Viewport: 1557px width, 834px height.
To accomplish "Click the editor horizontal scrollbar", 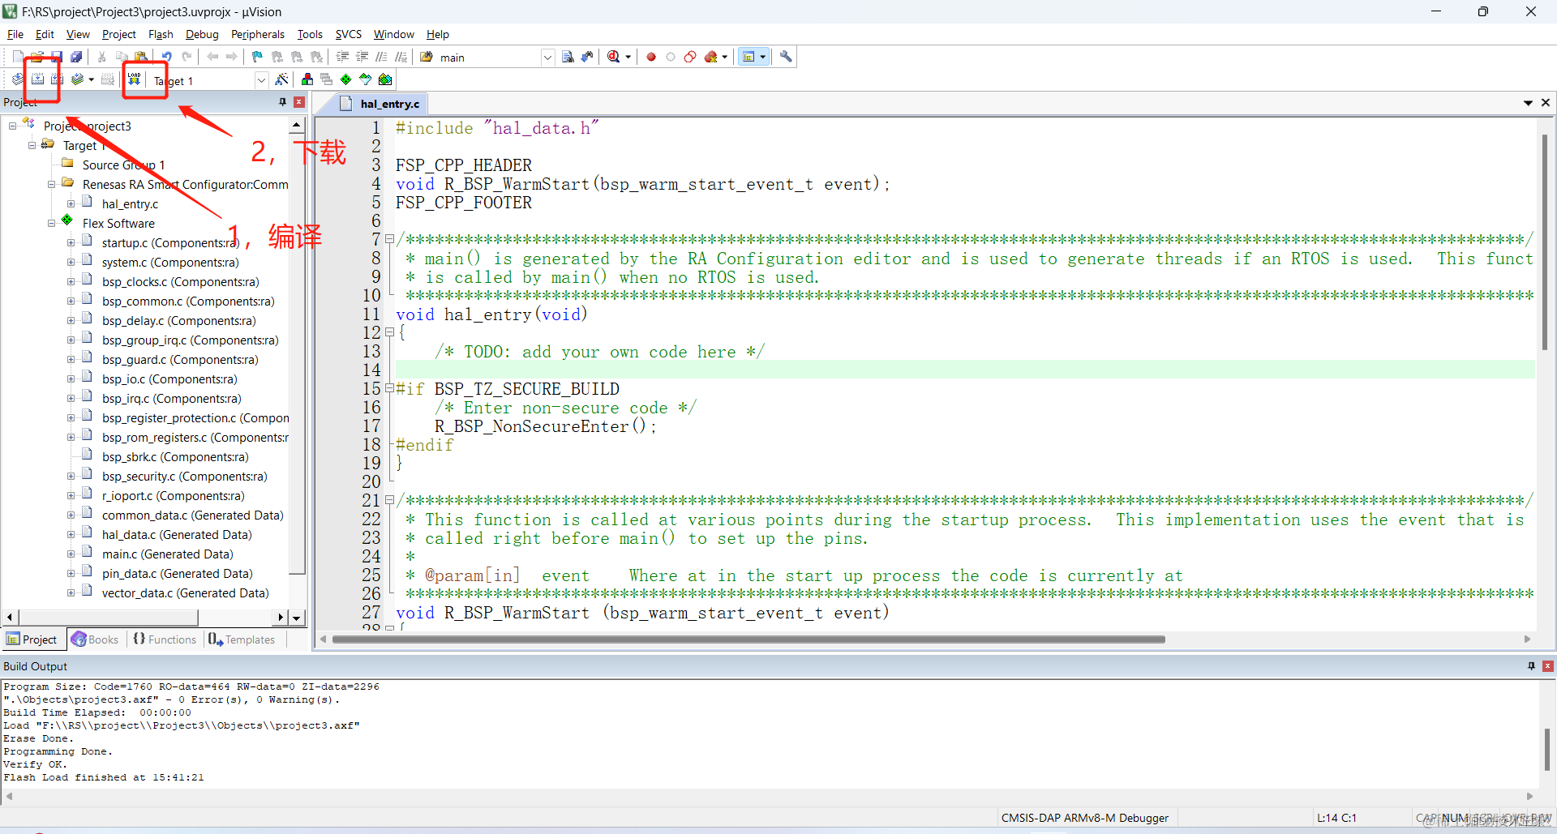I will (748, 639).
